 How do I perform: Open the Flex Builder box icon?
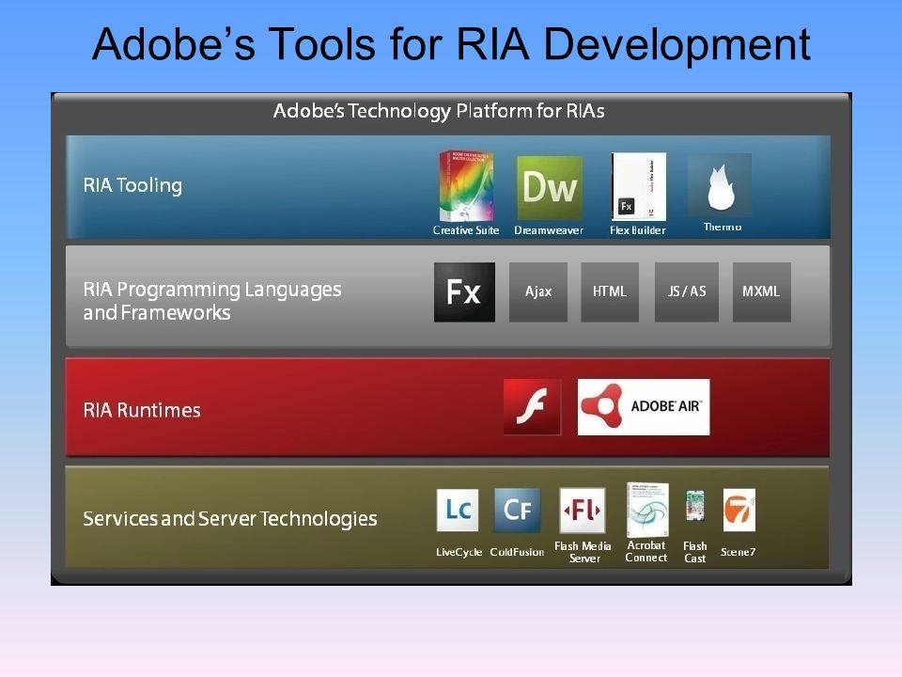click(639, 186)
